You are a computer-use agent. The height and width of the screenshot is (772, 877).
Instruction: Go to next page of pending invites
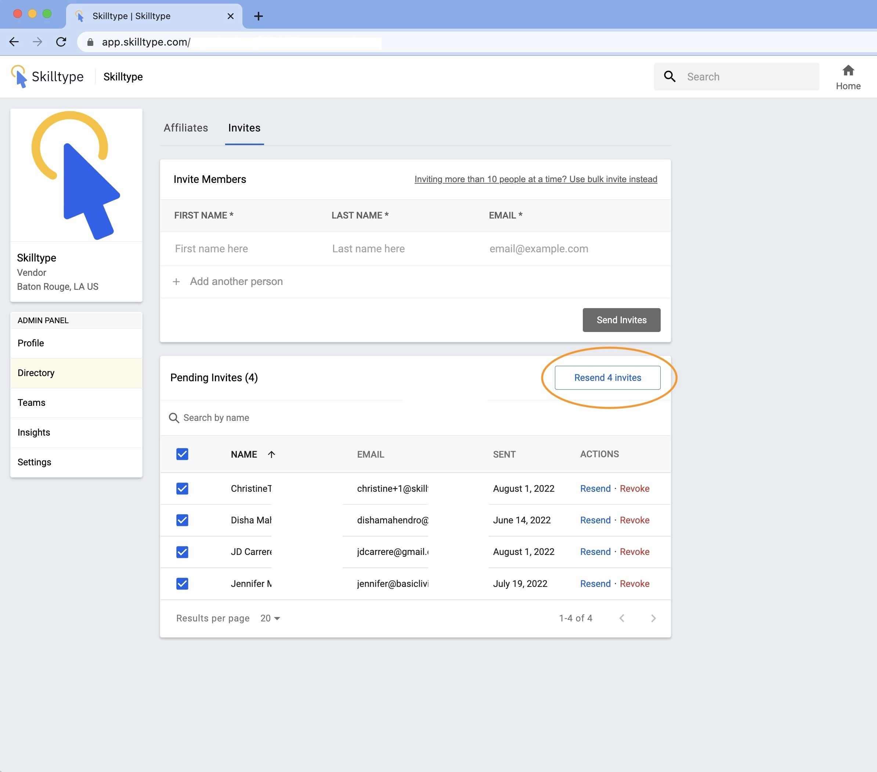653,618
